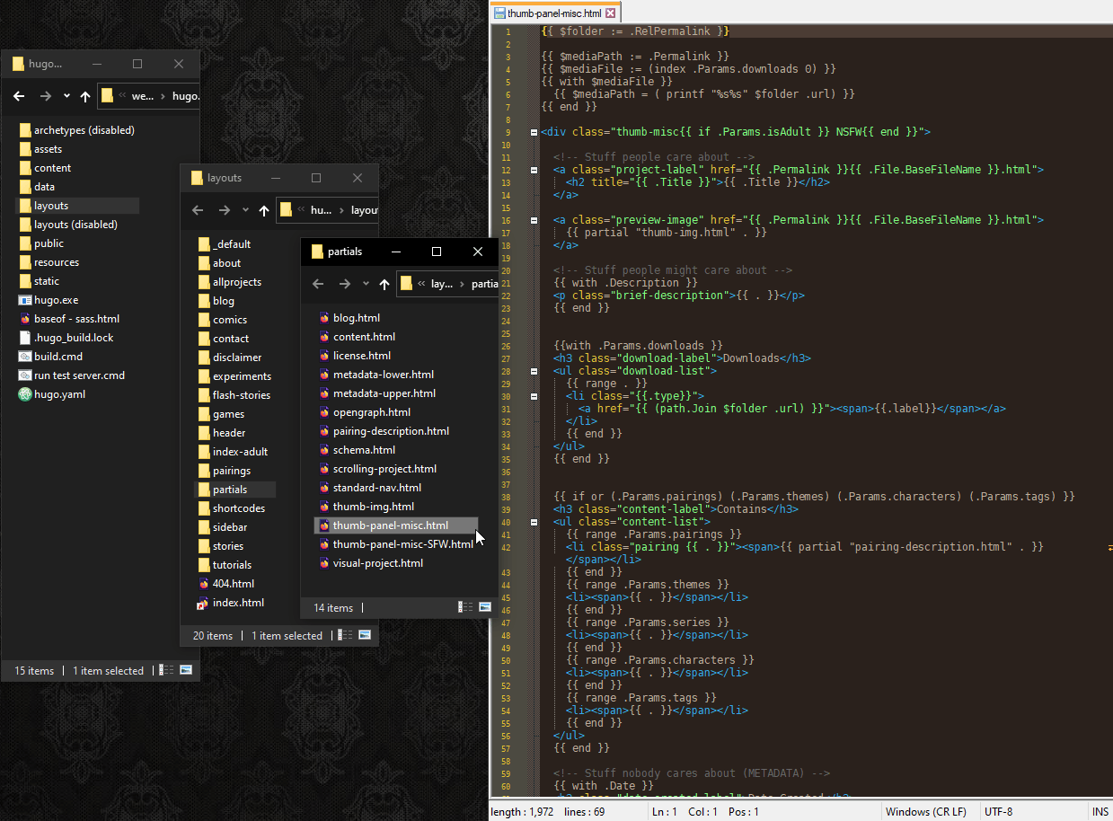Collapse the fold marker at line 40

pos(533,522)
